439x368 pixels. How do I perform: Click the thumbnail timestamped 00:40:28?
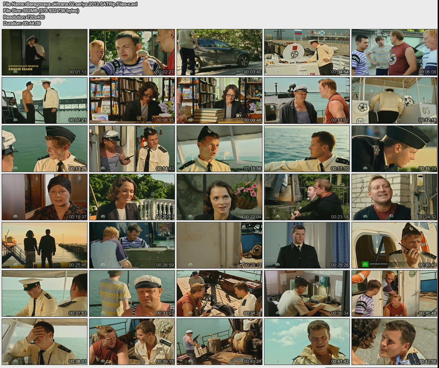tap(219, 342)
